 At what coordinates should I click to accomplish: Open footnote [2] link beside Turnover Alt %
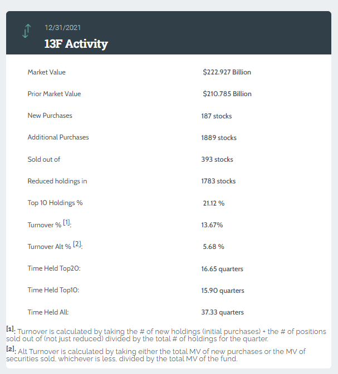[x=77, y=245]
